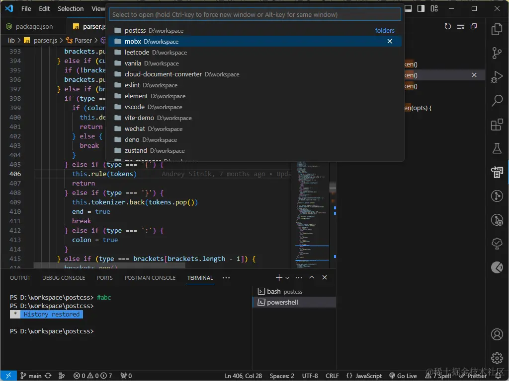509x381 pixels.
Task: Click the main branch indicator
Action: tap(31, 376)
